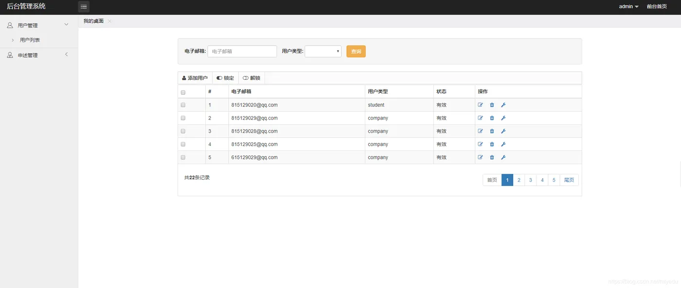Expand the 申述管理 chevron

pos(67,54)
